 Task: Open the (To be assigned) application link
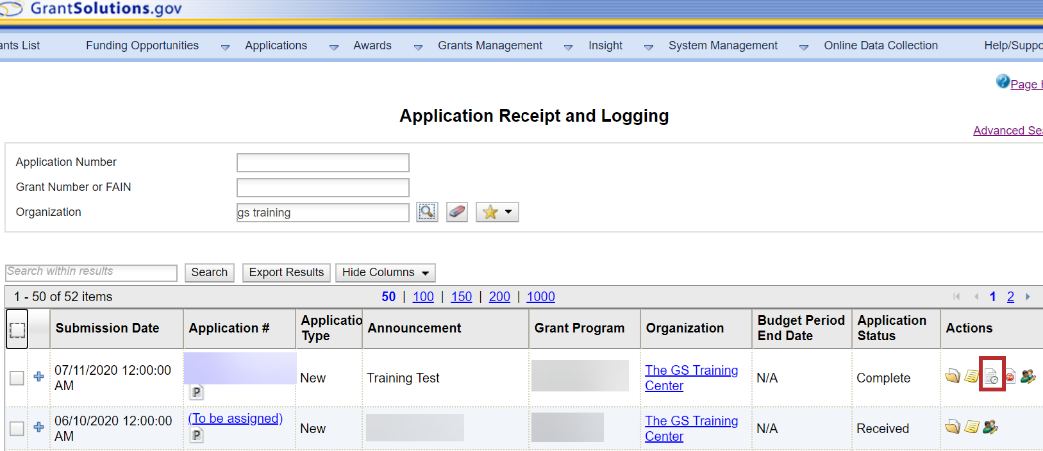pyautogui.click(x=235, y=418)
